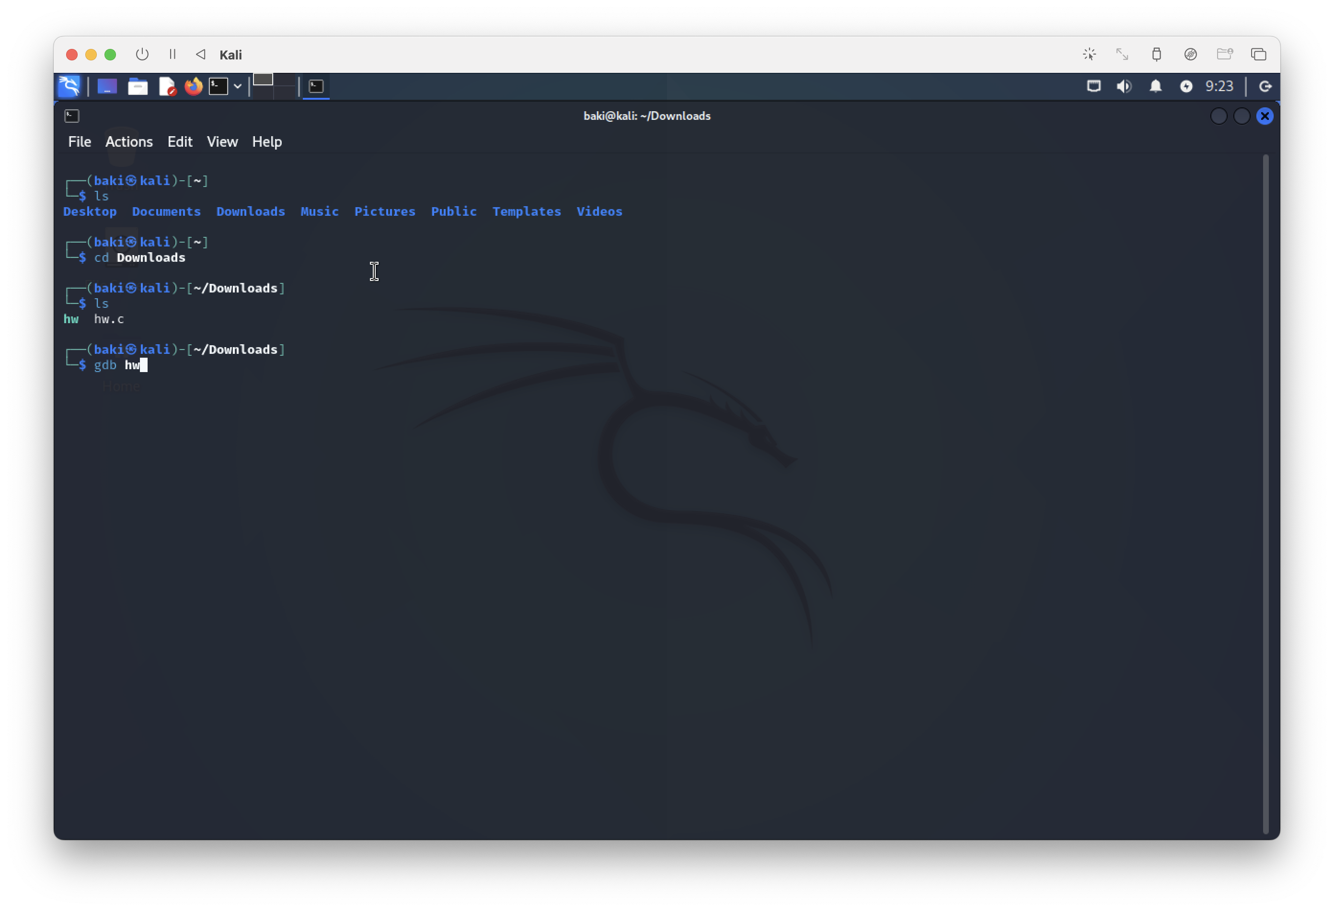The height and width of the screenshot is (911, 1334).
Task: Launch the text editor panel icon
Action: 166,86
